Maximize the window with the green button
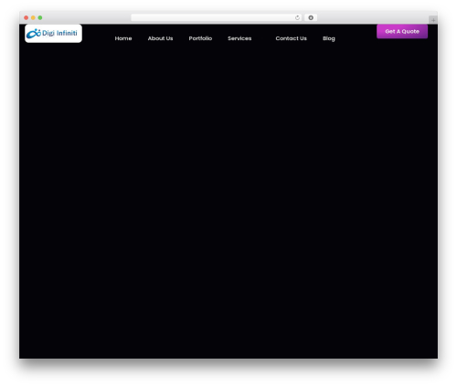 pyautogui.click(x=40, y=17)
